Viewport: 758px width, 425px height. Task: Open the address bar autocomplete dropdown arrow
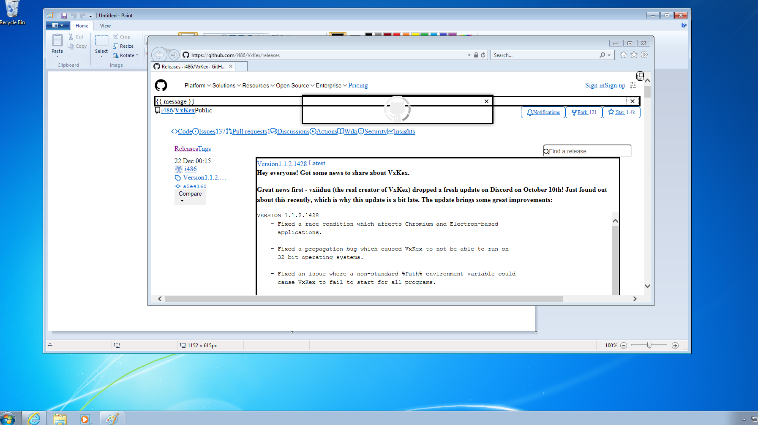(x=469, y=55)
